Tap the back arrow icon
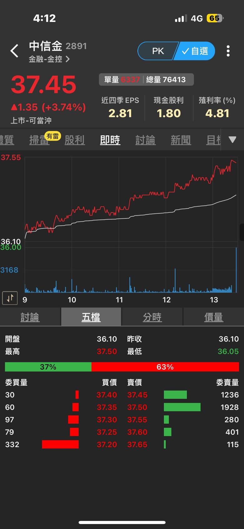The height and width of the screenshot is (529, 244). click(14, 51)
